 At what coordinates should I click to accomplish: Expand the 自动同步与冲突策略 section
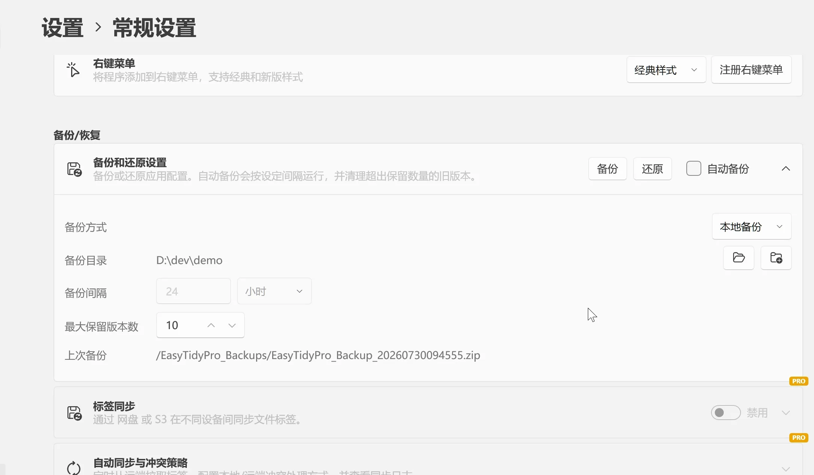point(786,469)
